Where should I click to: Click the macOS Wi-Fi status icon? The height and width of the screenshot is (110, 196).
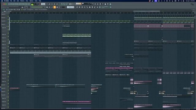pos(179,1)
